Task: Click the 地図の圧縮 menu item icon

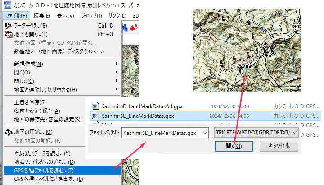Action: click(8, 132)
